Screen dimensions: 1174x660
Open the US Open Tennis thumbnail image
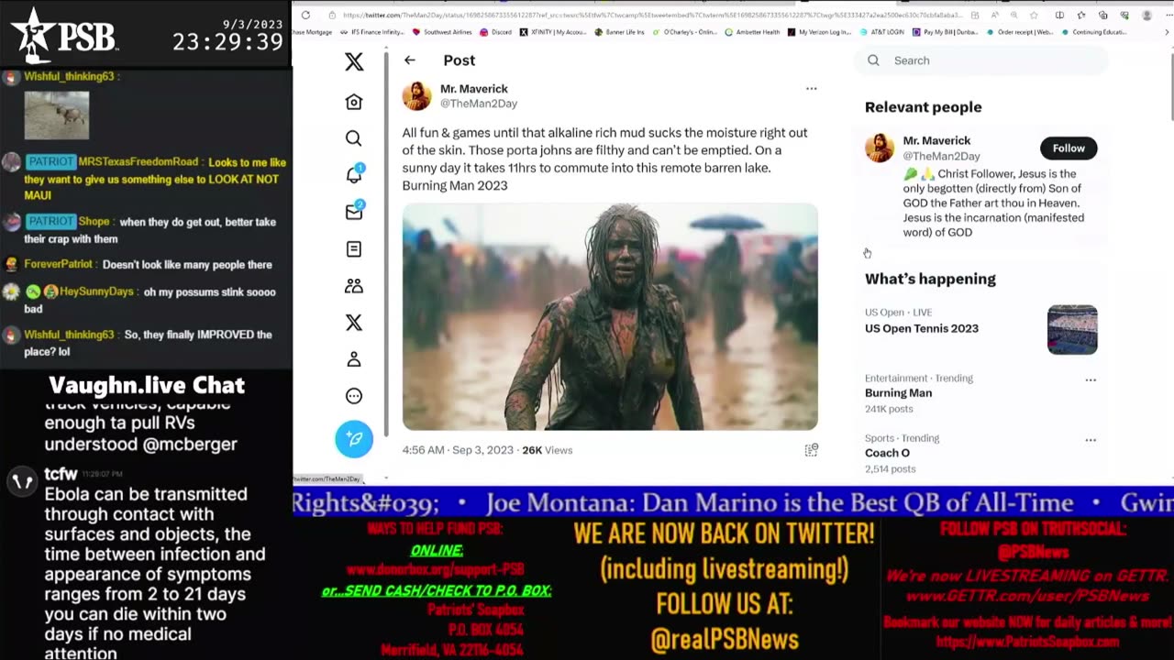1072,330
